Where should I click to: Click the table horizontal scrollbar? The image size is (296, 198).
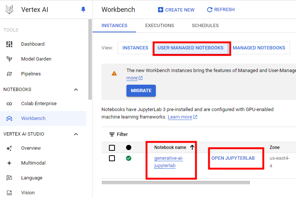tap(176, 182)
